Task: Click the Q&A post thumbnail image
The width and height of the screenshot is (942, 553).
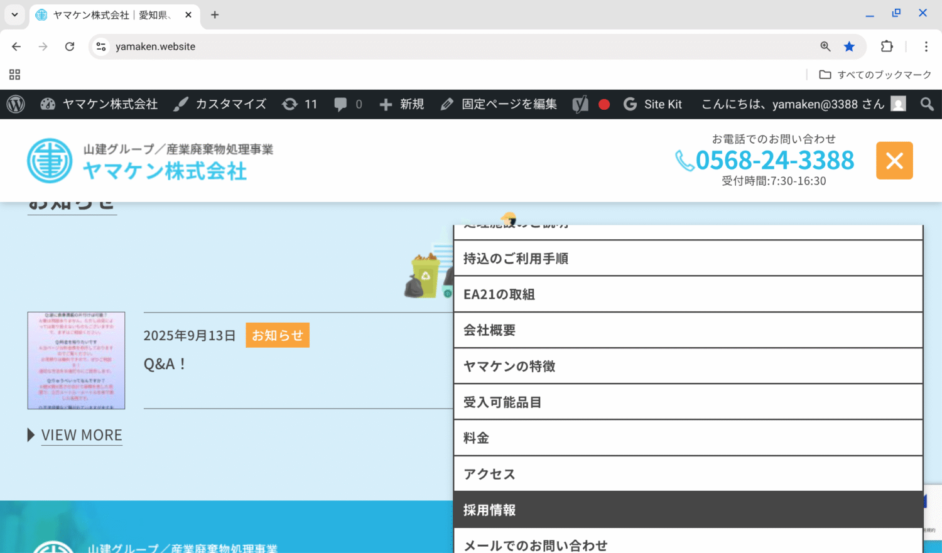Action: click(76, 360)
